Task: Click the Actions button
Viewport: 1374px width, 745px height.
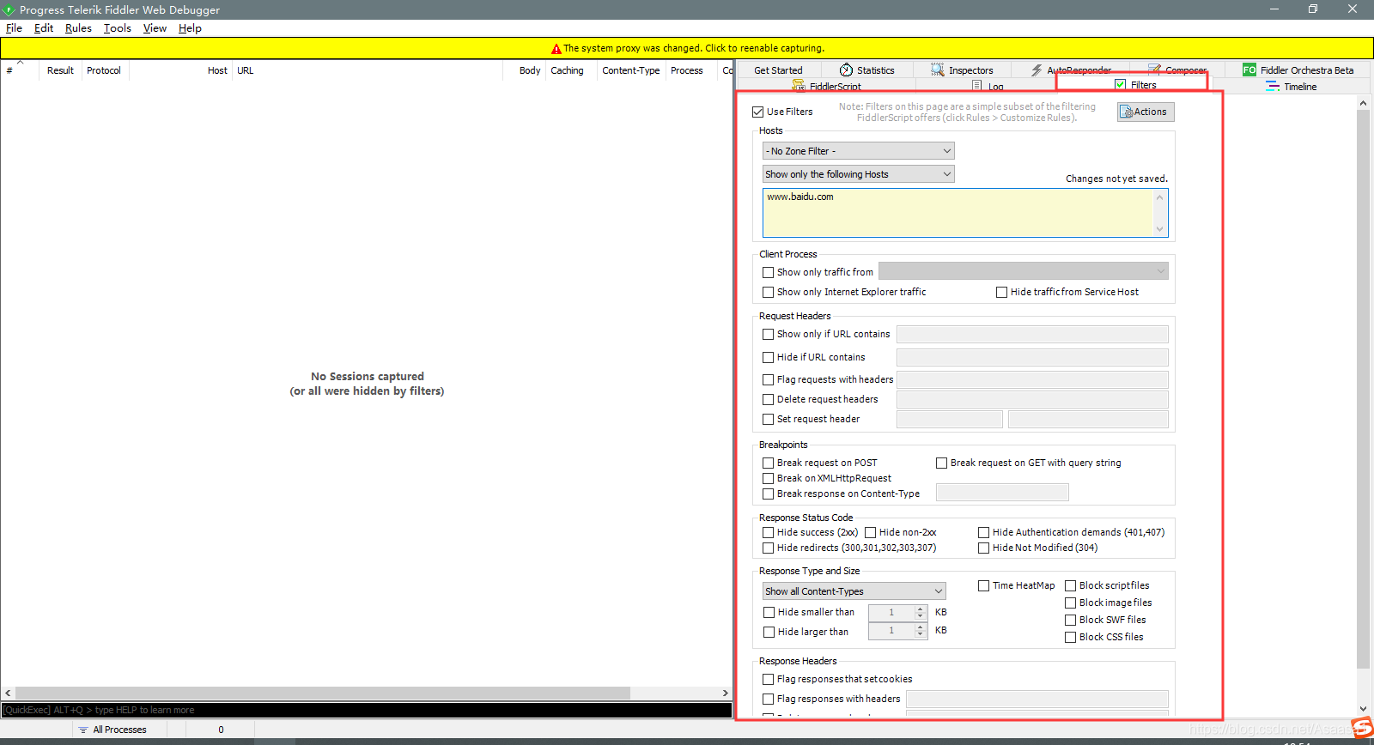Action: point(1146,112)
